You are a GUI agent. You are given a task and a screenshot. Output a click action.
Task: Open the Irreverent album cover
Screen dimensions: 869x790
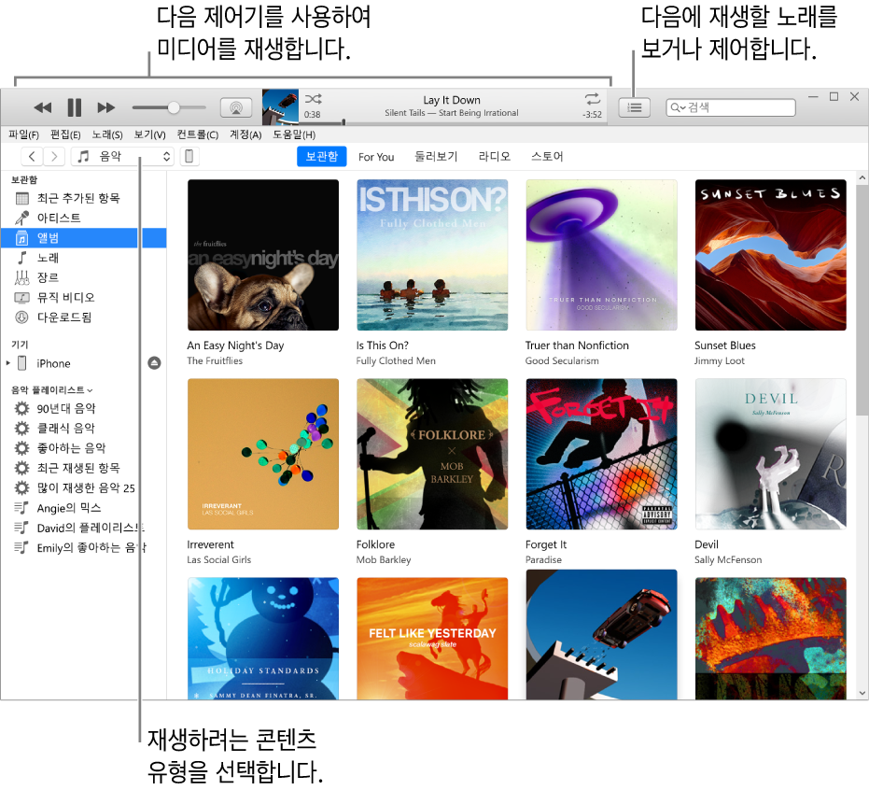[x=263, y=454]
